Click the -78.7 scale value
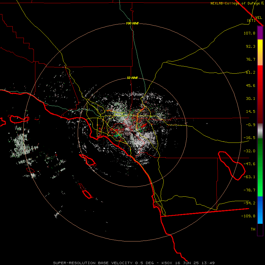The height and width of the screenshot is (265, 265). 249,190
